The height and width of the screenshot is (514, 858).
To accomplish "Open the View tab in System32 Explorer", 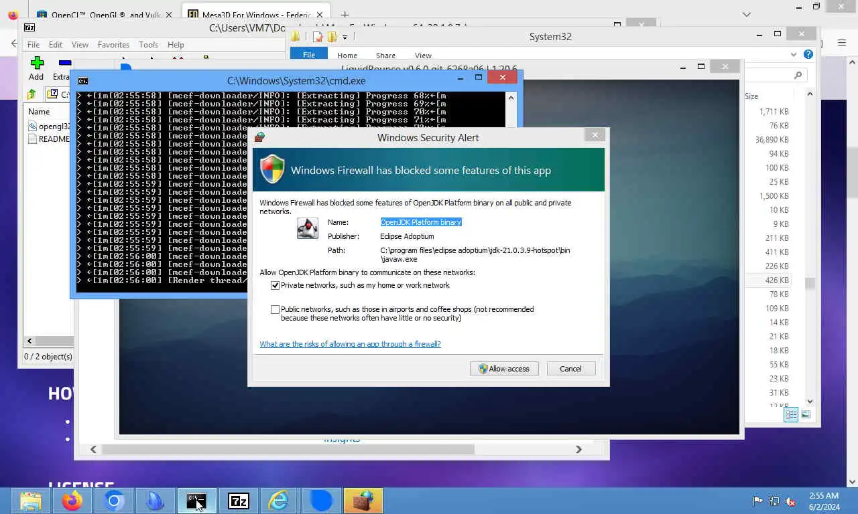I will tap(423, 56).
